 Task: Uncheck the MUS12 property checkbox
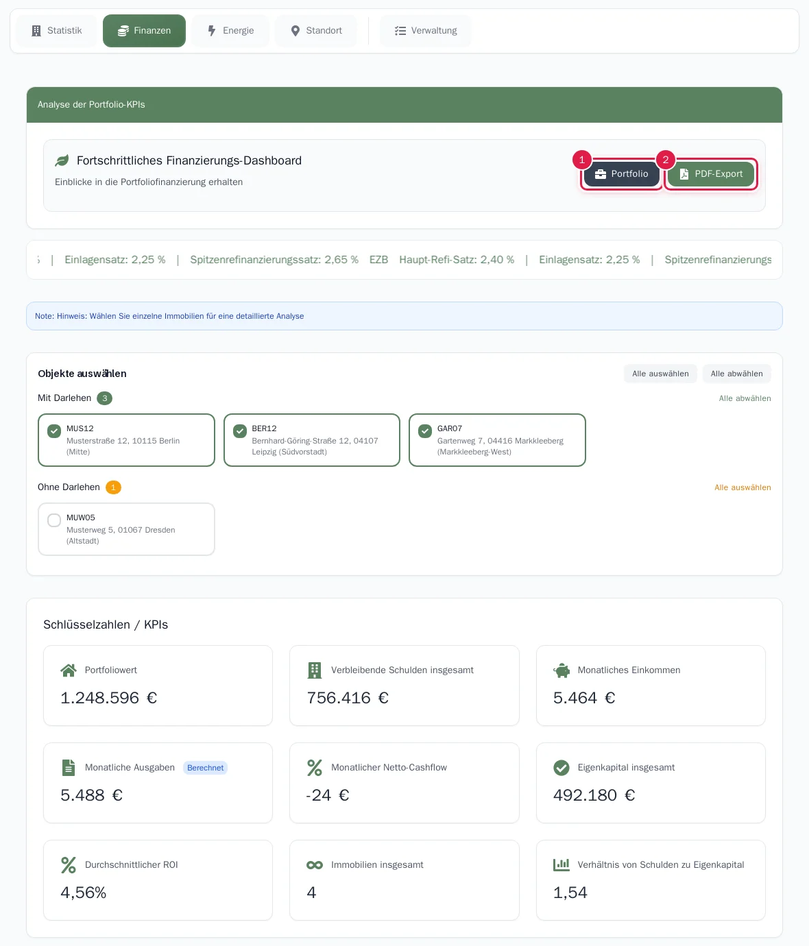(x=54, y=431)
